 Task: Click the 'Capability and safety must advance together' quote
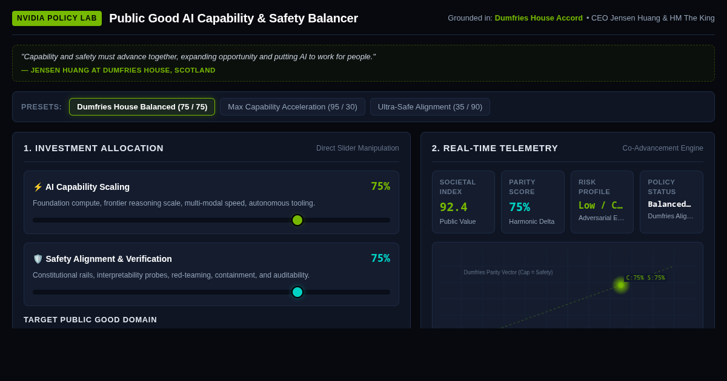coord(198,57)
